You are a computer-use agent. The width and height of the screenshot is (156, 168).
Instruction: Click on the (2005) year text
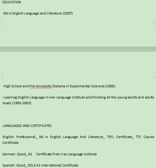[x=110, y=86]
